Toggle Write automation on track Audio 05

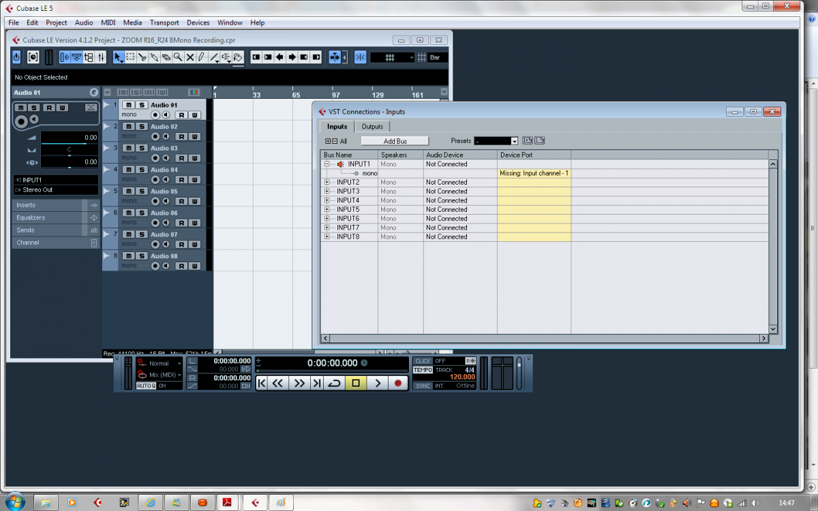(194, 202)
